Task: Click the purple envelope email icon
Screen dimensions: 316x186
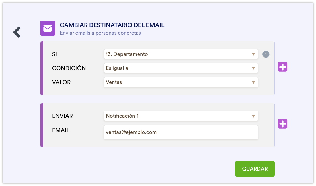Action: coord(48,28)
